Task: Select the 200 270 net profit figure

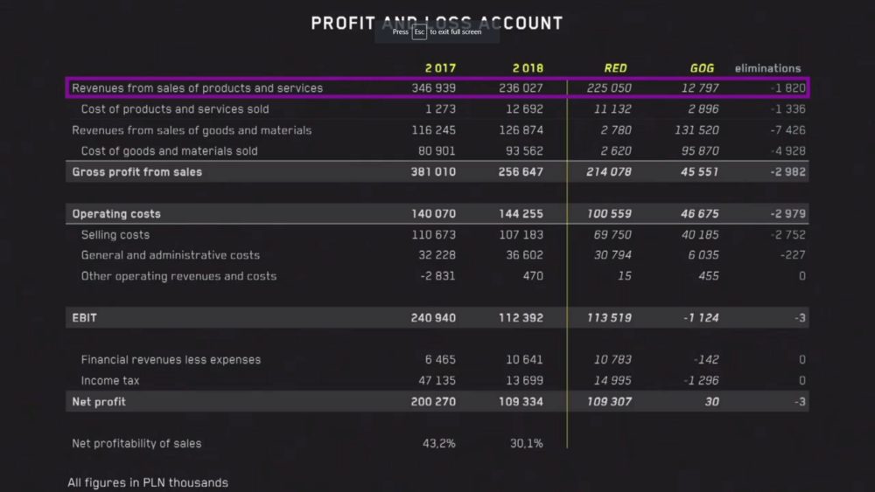Action: 433,402
